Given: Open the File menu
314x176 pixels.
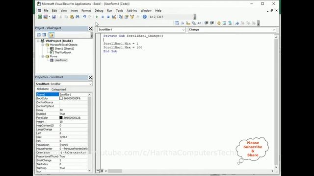Looking at the screenshot, I should (x=46, y=11).
